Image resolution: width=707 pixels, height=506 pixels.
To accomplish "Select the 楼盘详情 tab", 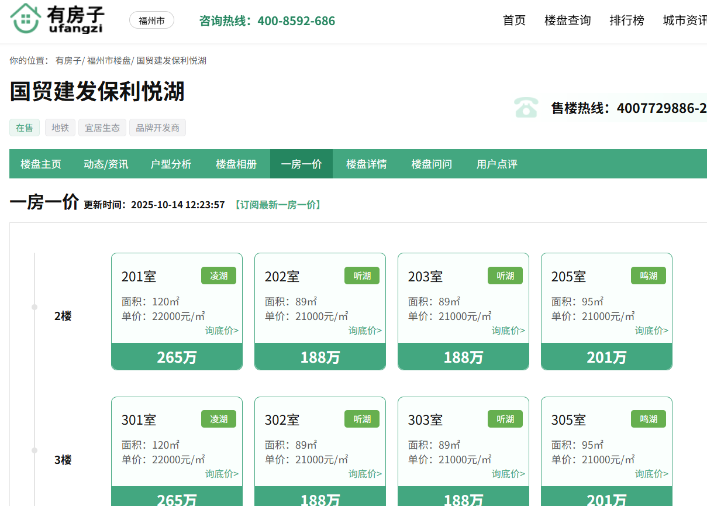I will (x=366, y=164).
